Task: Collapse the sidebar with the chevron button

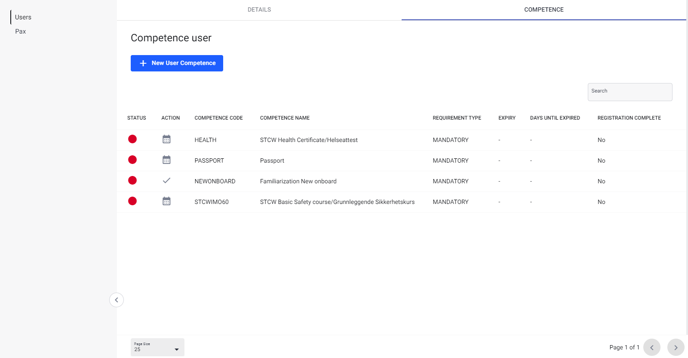Action: pyautogui.click(x=117, y=300)
